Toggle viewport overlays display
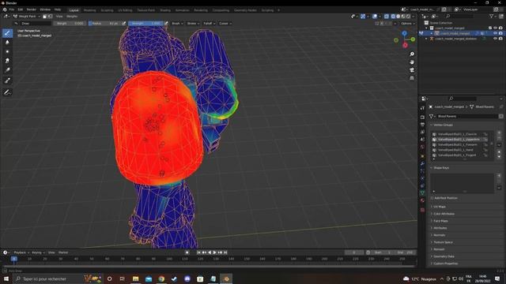The height and width of the screenshot is (284, 506). [x=375, y=16]
